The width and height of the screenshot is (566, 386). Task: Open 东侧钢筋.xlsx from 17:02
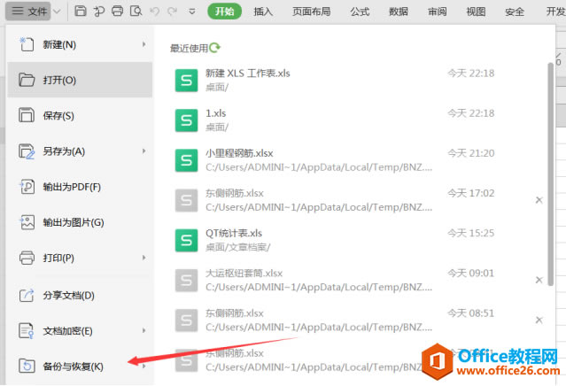359,200
